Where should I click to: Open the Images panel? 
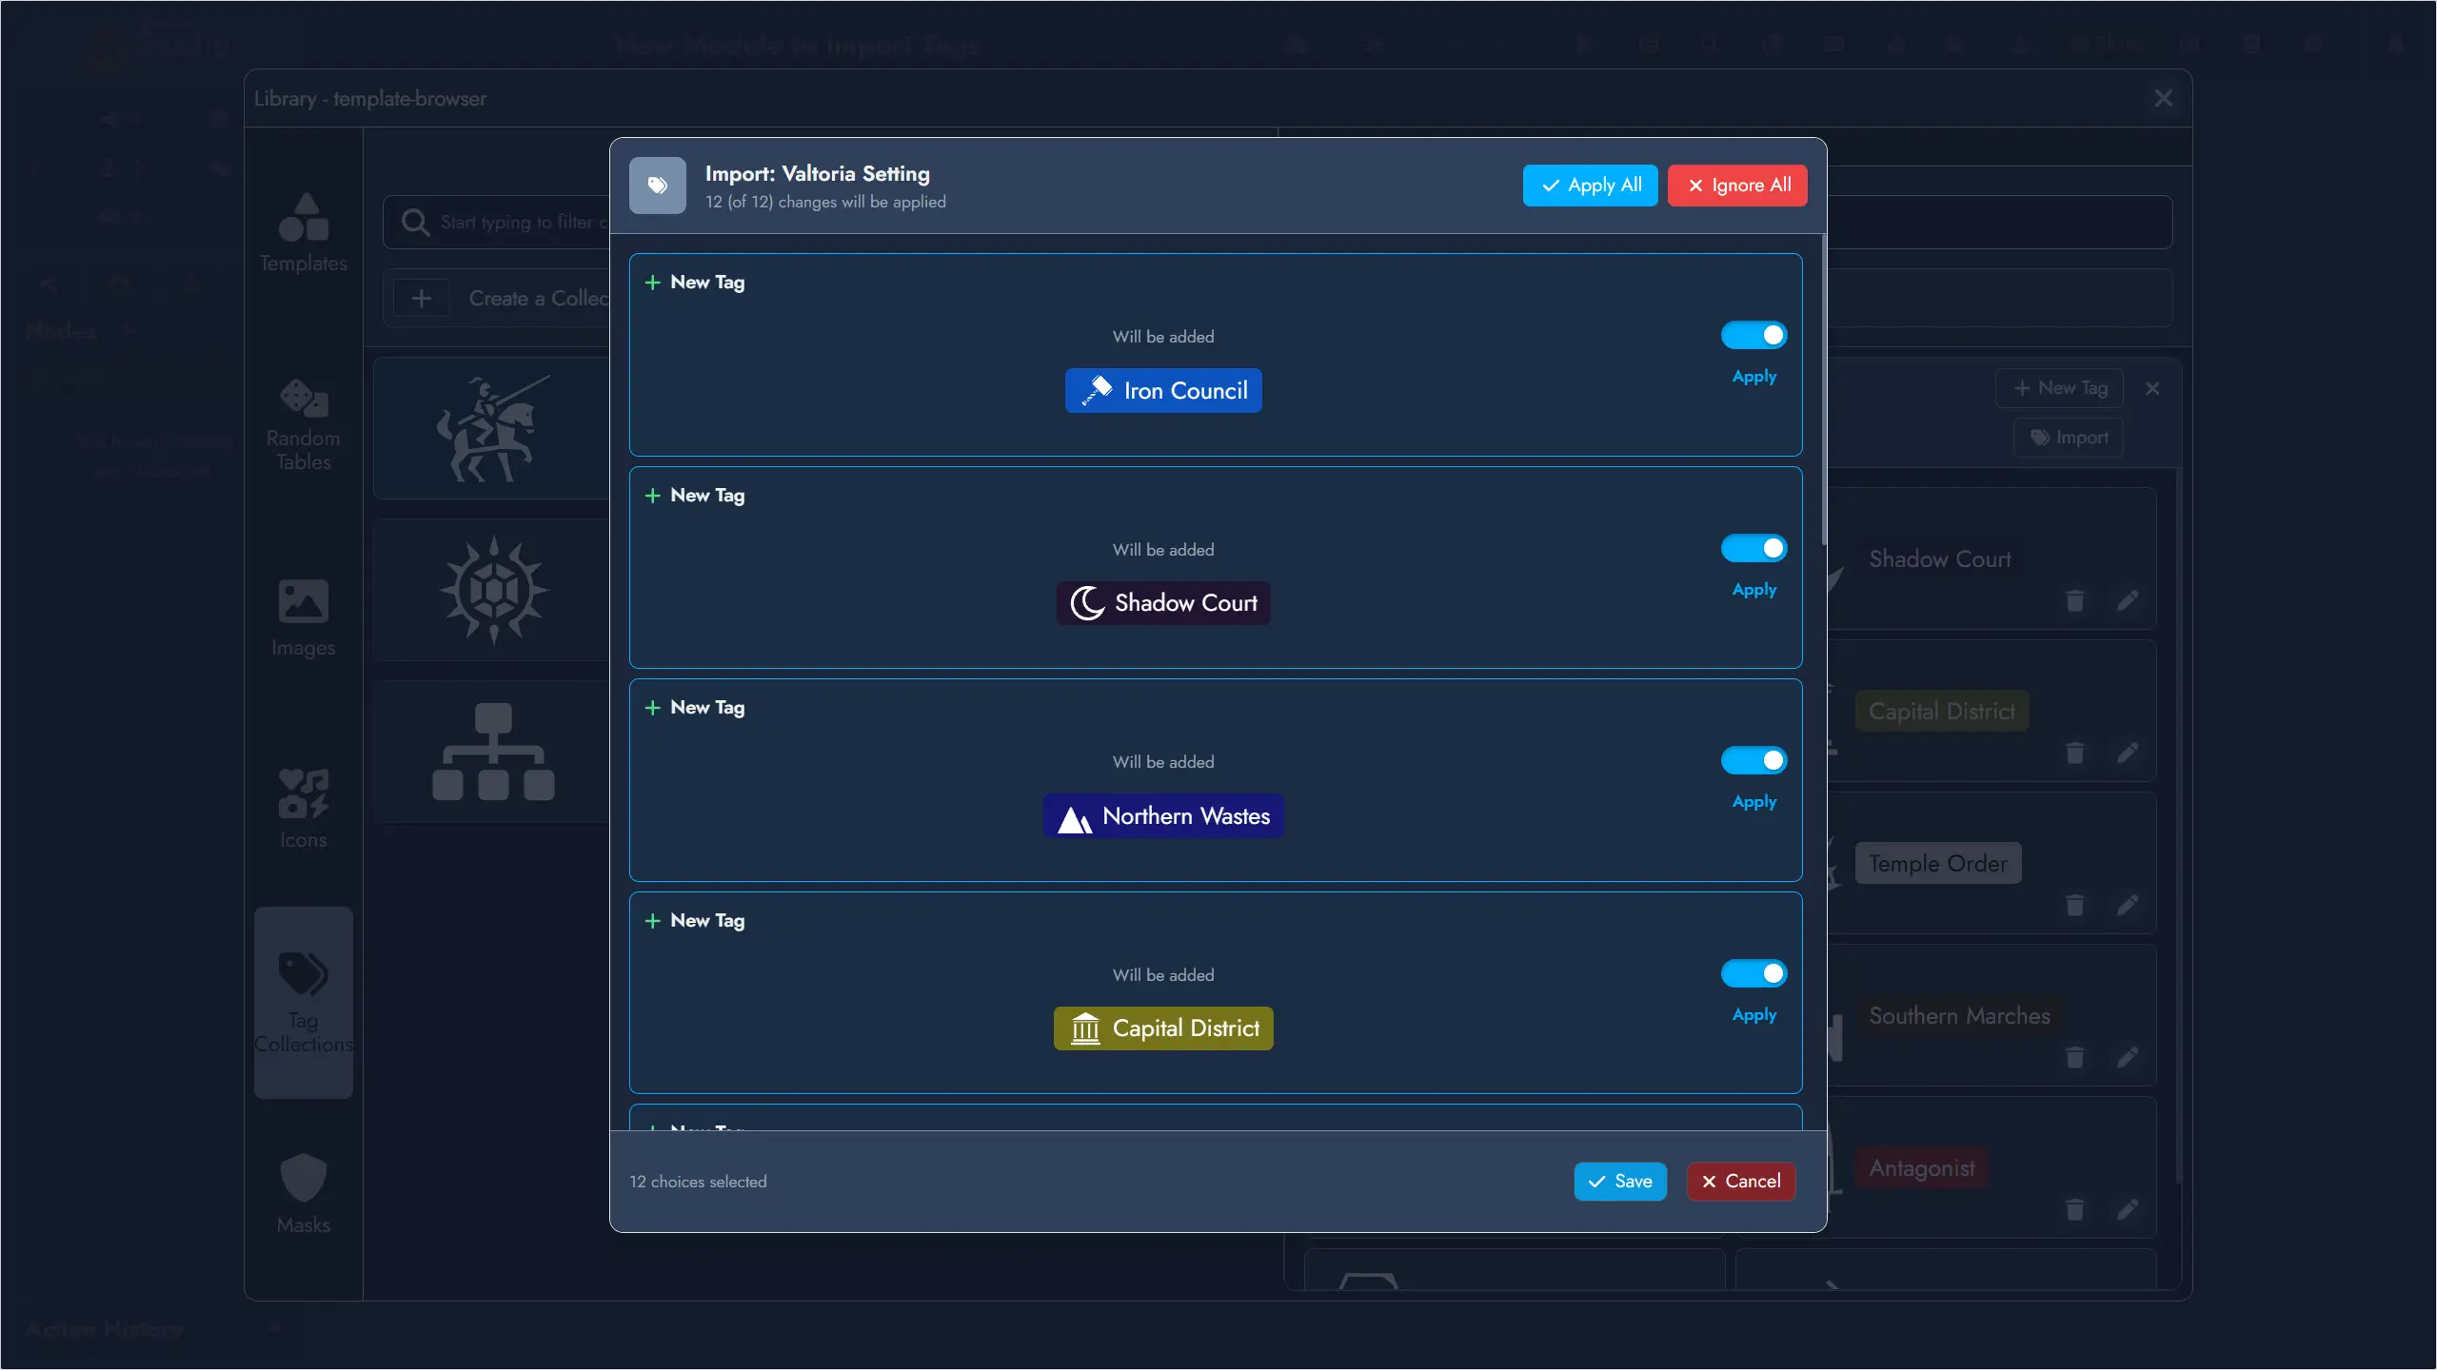coord(303,614)
